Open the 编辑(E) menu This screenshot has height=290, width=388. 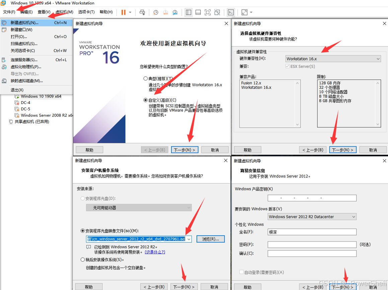click(x=26, y=12)
